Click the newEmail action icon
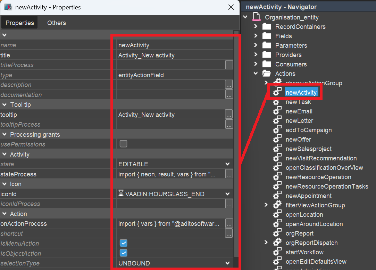The image size is (376, 270). (x=277, y=111)
